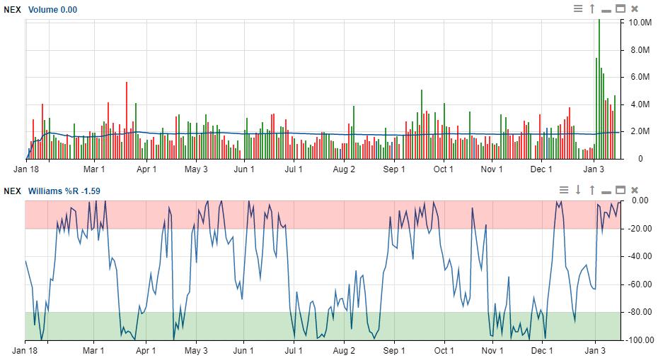Minimize the Williams %R panel
The width and height of the screenshot is (658, 360).
606,190
